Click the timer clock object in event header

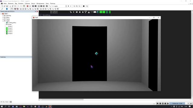[x=80, y=12]
